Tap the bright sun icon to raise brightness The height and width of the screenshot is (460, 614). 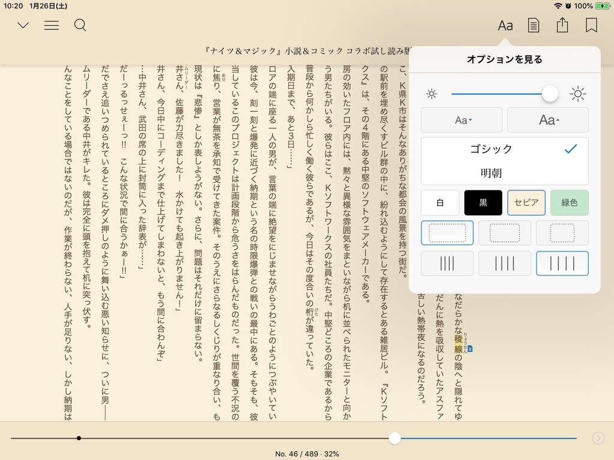pyautogui.click(x=577, y=93)
